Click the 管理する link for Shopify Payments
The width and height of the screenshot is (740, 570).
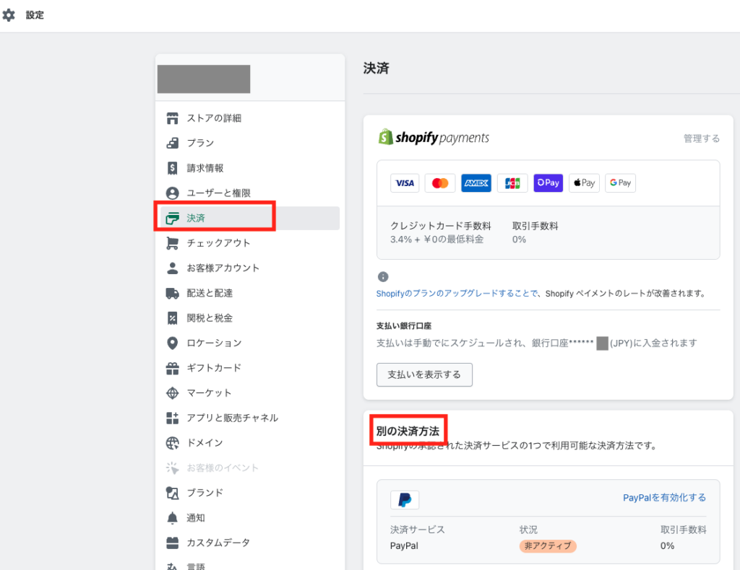(x=700, y=137)
